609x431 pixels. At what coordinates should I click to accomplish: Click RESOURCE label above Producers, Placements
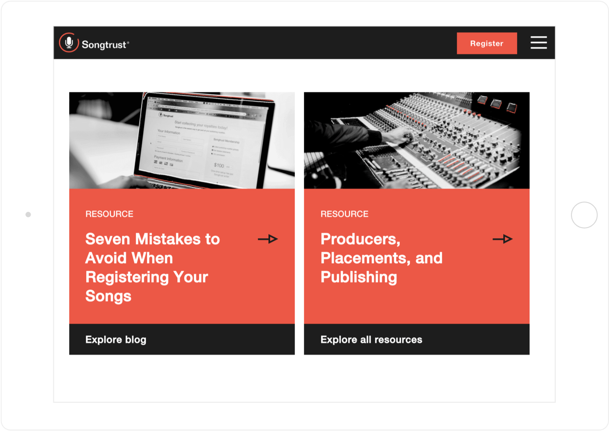click(x=344, y=214)
